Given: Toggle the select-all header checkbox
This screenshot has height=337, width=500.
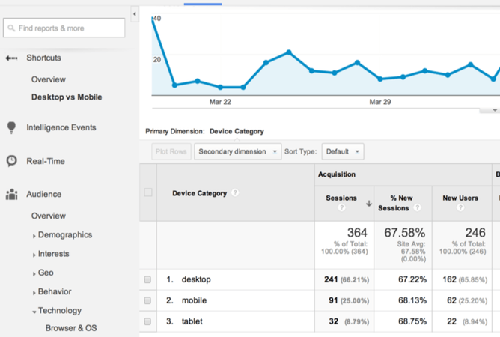Looking at the screenshot, I should point(147,193).
